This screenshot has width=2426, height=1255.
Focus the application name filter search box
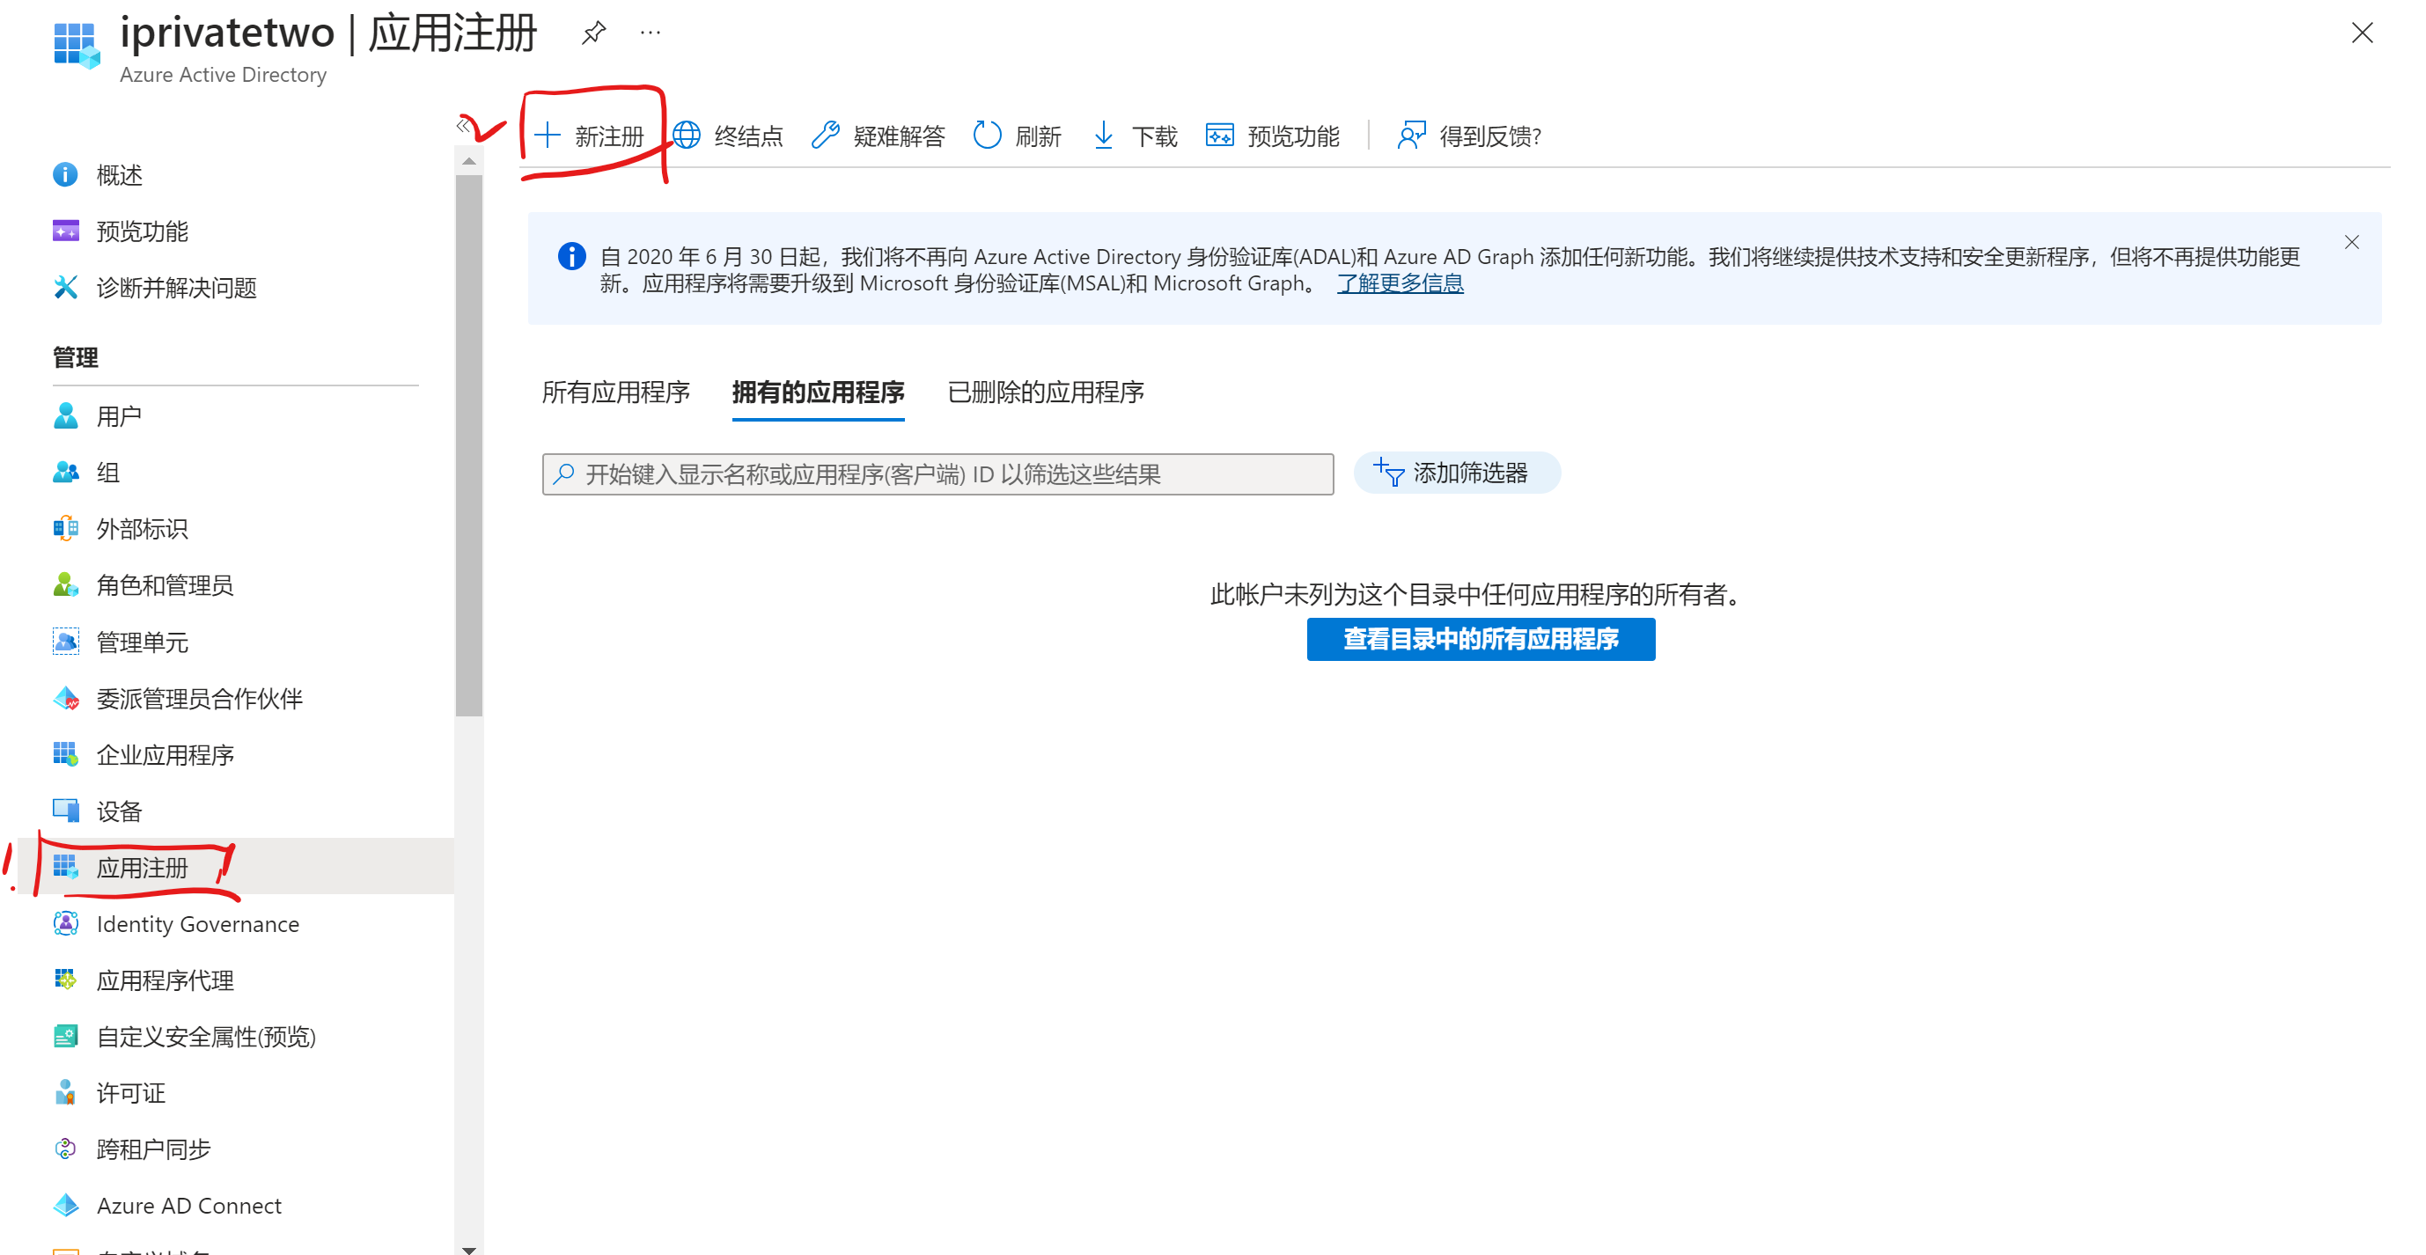point(937,474)
